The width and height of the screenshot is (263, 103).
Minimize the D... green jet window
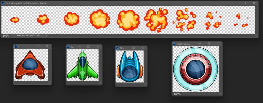79,47
